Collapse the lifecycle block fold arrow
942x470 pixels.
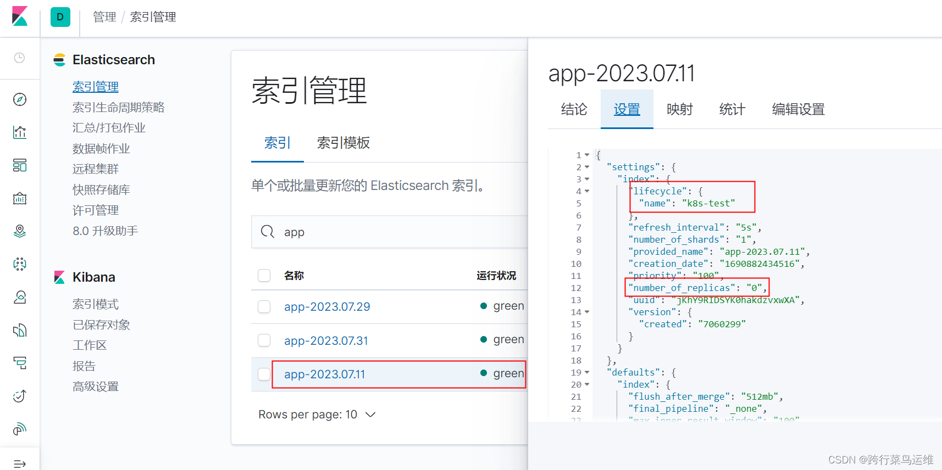[x=587, y=191]
